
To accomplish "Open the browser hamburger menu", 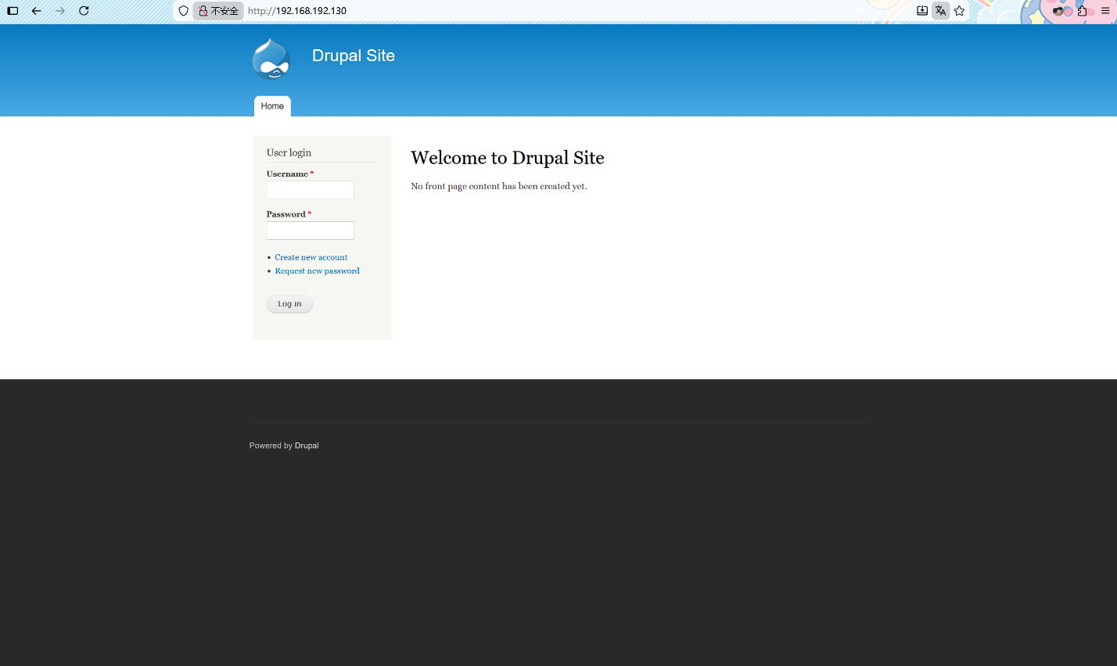I will tap(1105, 11).
